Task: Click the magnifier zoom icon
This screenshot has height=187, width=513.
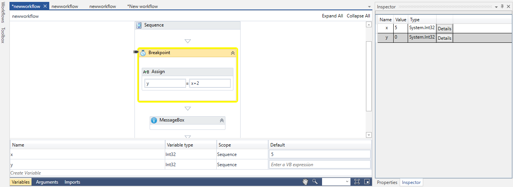Action: (315, 182)
